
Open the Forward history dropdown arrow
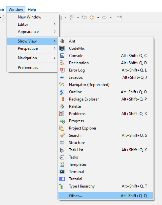(111, 17)
